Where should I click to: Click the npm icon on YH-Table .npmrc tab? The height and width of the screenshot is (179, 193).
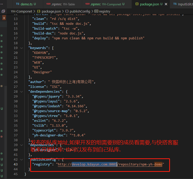coord(48,4)
